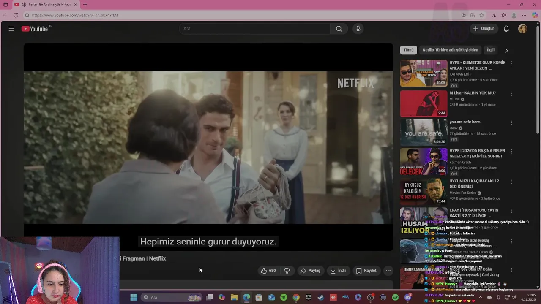541x304 pixels.
Task: Open a new browser tab with plus
Action: tap(85, 5)
